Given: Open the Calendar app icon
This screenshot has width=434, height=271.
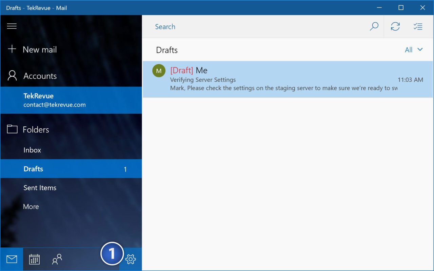Looking at the screenshot, I should tap(34, 259).
